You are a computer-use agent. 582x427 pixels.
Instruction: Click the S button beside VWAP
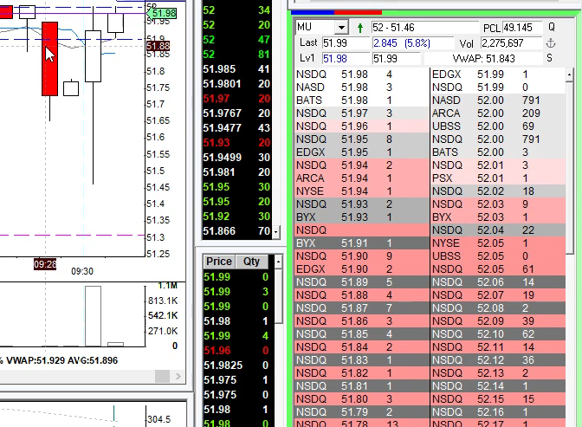pos(551,58)
